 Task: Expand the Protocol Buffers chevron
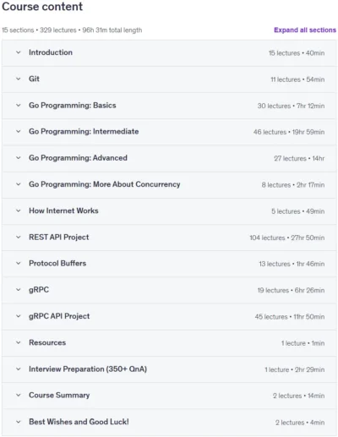(x=19, y=264)
